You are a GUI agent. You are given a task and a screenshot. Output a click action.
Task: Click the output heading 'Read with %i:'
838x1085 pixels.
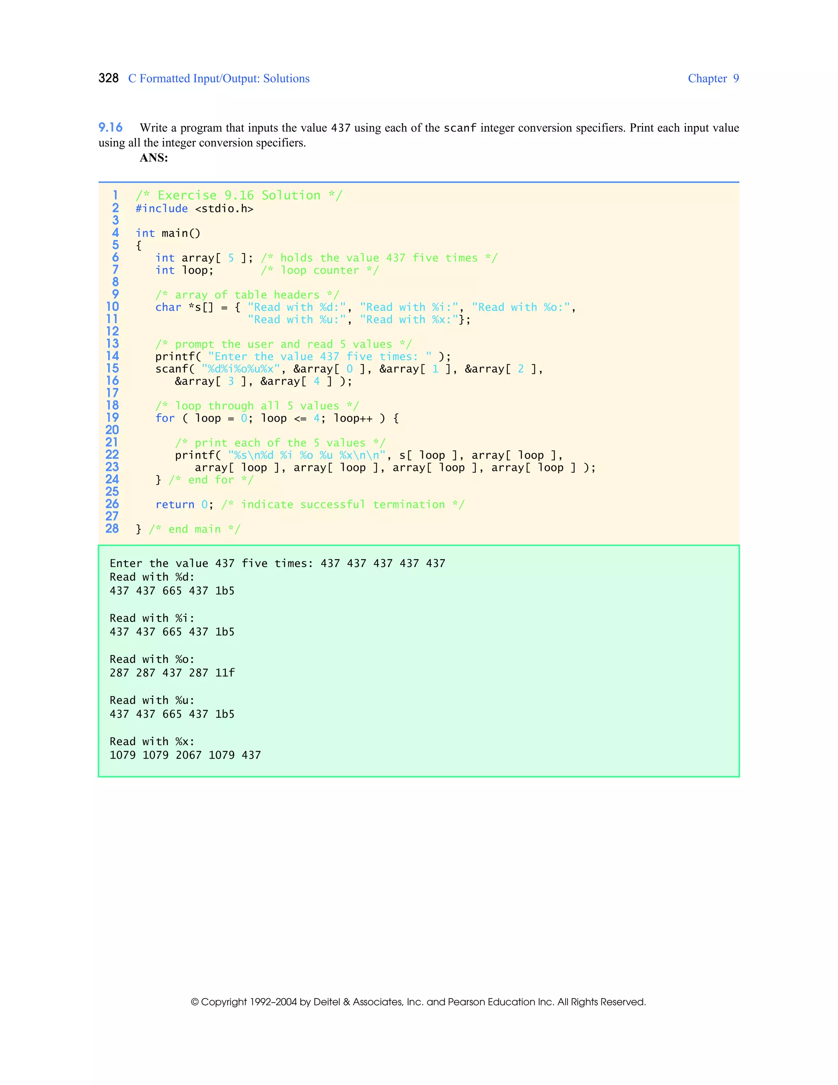[152, 618]
